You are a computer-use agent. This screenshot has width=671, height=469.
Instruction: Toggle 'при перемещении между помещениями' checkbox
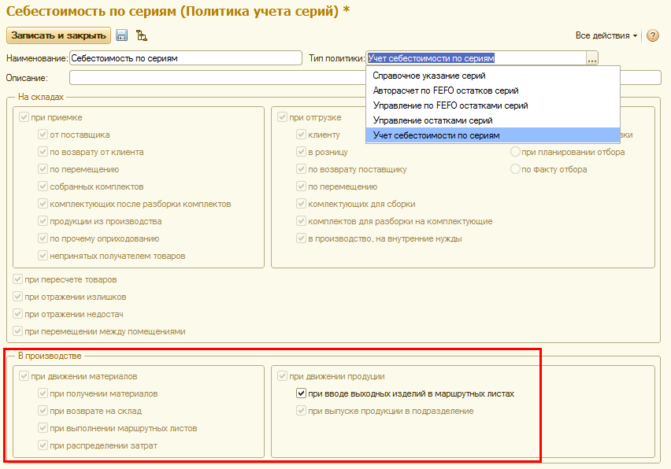(17, 331)
